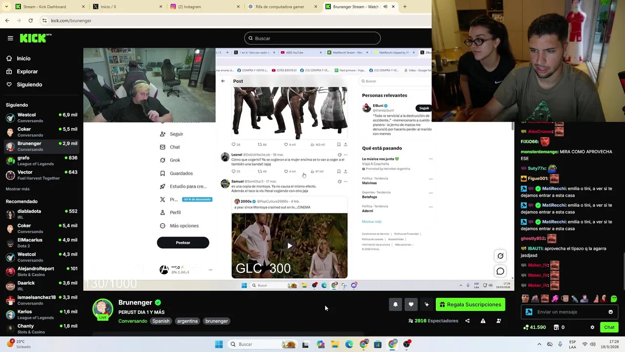Click the Brunenger streamer avatar
Image resolution: width=625 pixels, height=352 pixels.
(x=103, y=309)
